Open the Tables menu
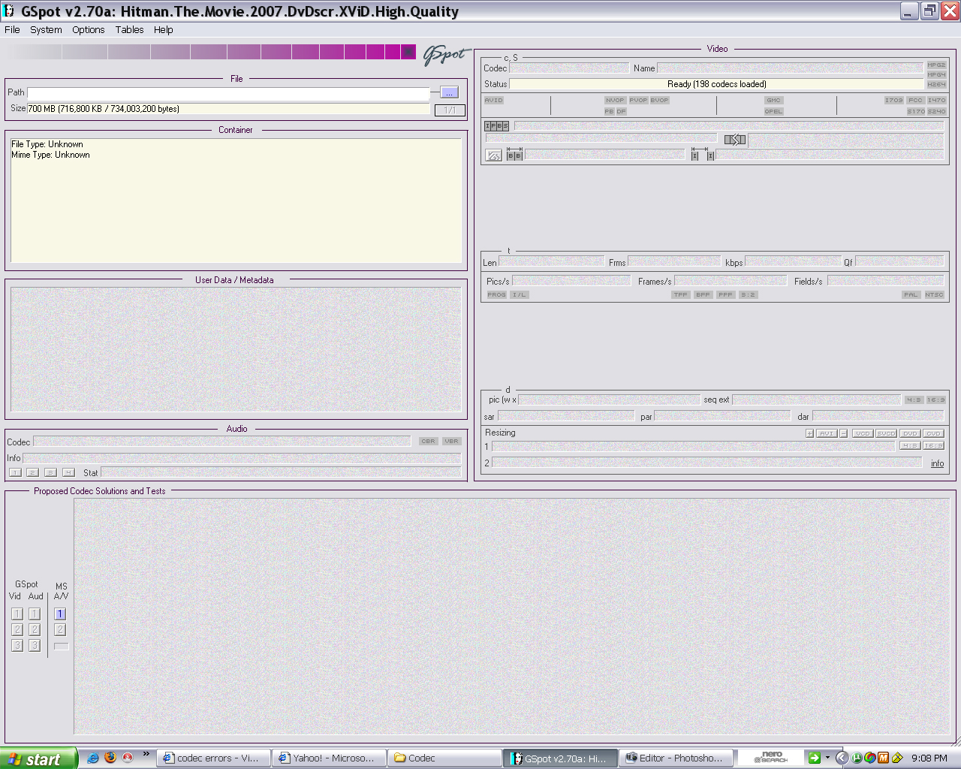 (129, 30)
